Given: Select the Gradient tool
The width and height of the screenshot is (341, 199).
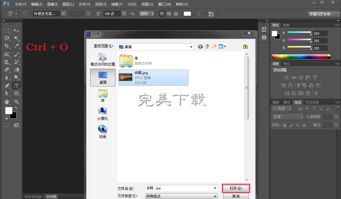Looking at the screenshot, I should click(x=16, y=70).
